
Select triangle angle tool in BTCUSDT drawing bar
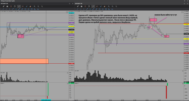[35, 9]
